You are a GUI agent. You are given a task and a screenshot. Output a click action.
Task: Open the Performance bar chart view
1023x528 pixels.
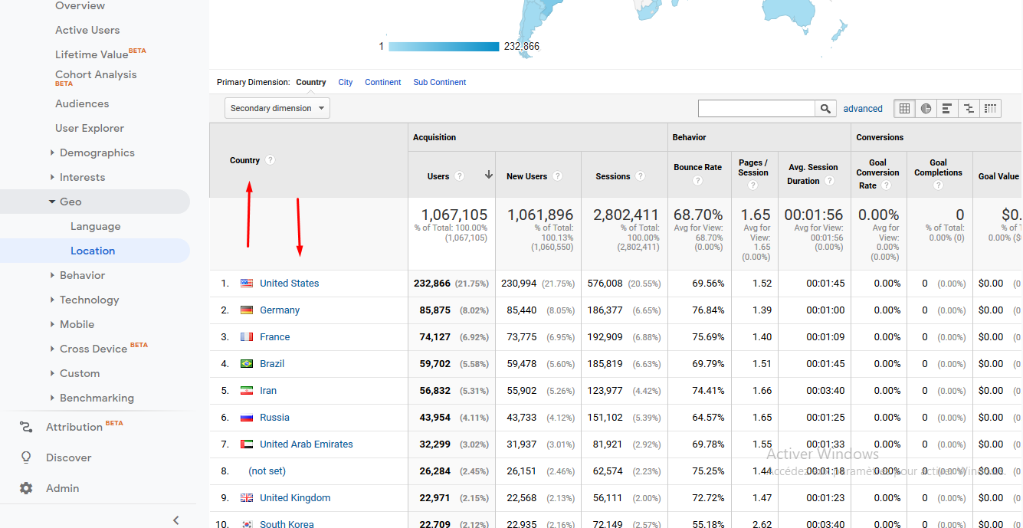947,108
